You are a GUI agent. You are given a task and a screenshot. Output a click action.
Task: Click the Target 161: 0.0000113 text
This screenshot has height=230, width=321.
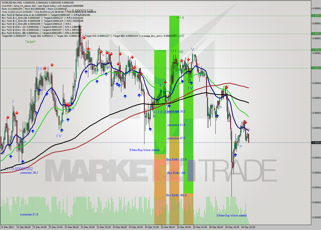point(41,36)
